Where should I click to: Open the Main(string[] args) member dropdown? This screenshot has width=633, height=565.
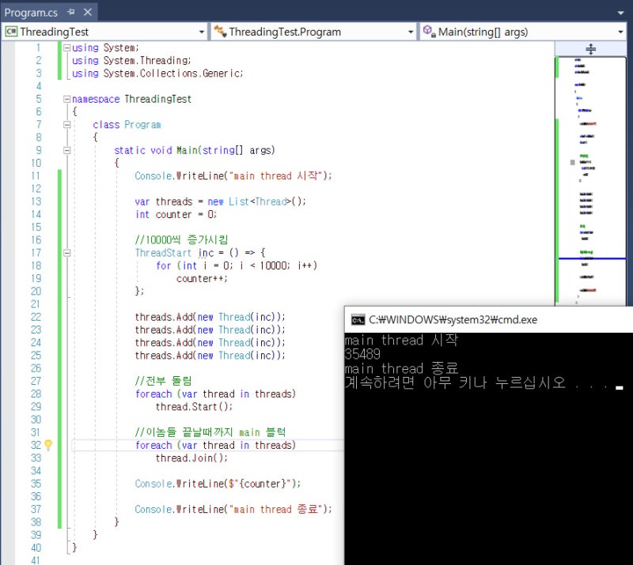[x=620, y=32]
